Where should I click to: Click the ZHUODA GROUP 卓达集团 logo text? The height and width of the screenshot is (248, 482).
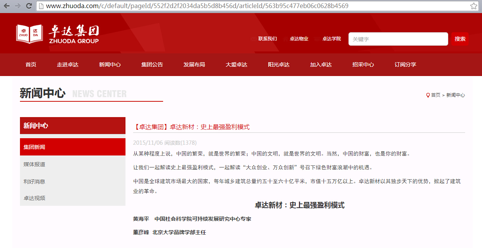coord(74,34)
